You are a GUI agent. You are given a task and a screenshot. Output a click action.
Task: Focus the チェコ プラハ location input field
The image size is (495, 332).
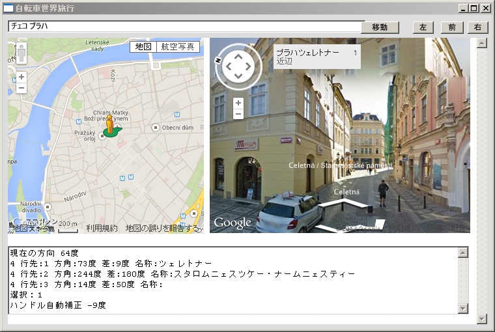185,26
